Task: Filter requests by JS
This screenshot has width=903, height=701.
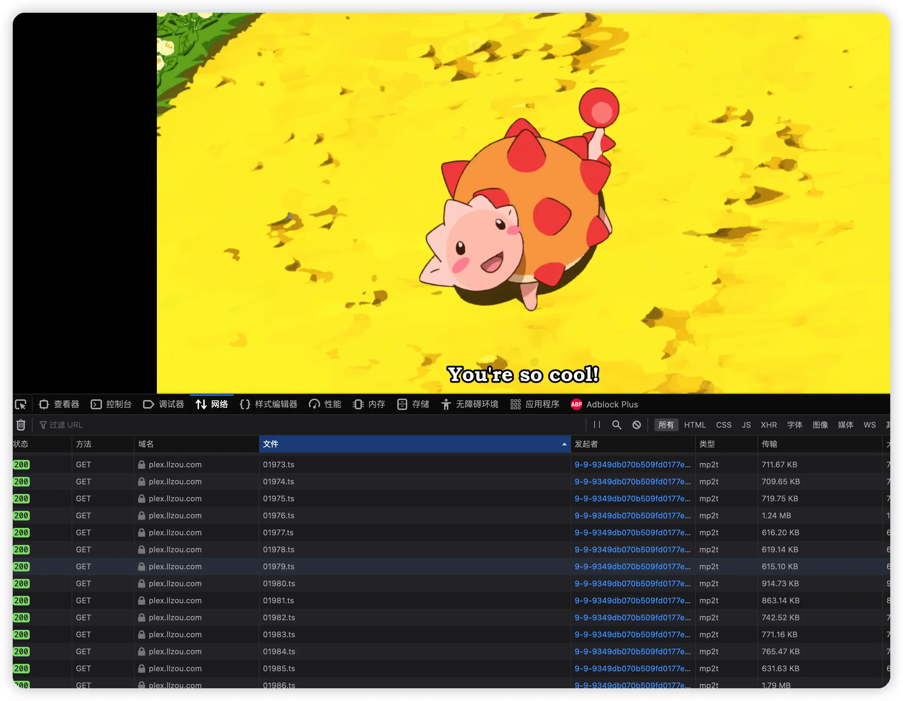Action: click(746, 425)
